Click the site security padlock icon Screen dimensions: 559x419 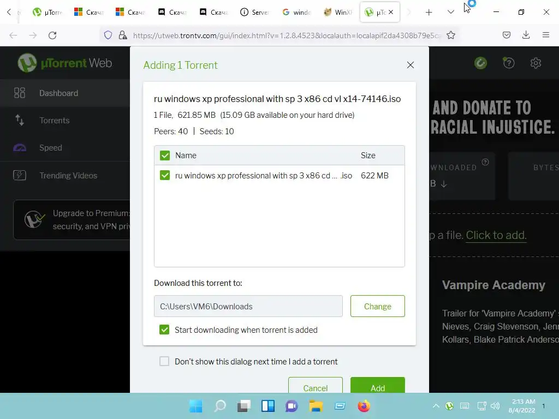point(123,35)
